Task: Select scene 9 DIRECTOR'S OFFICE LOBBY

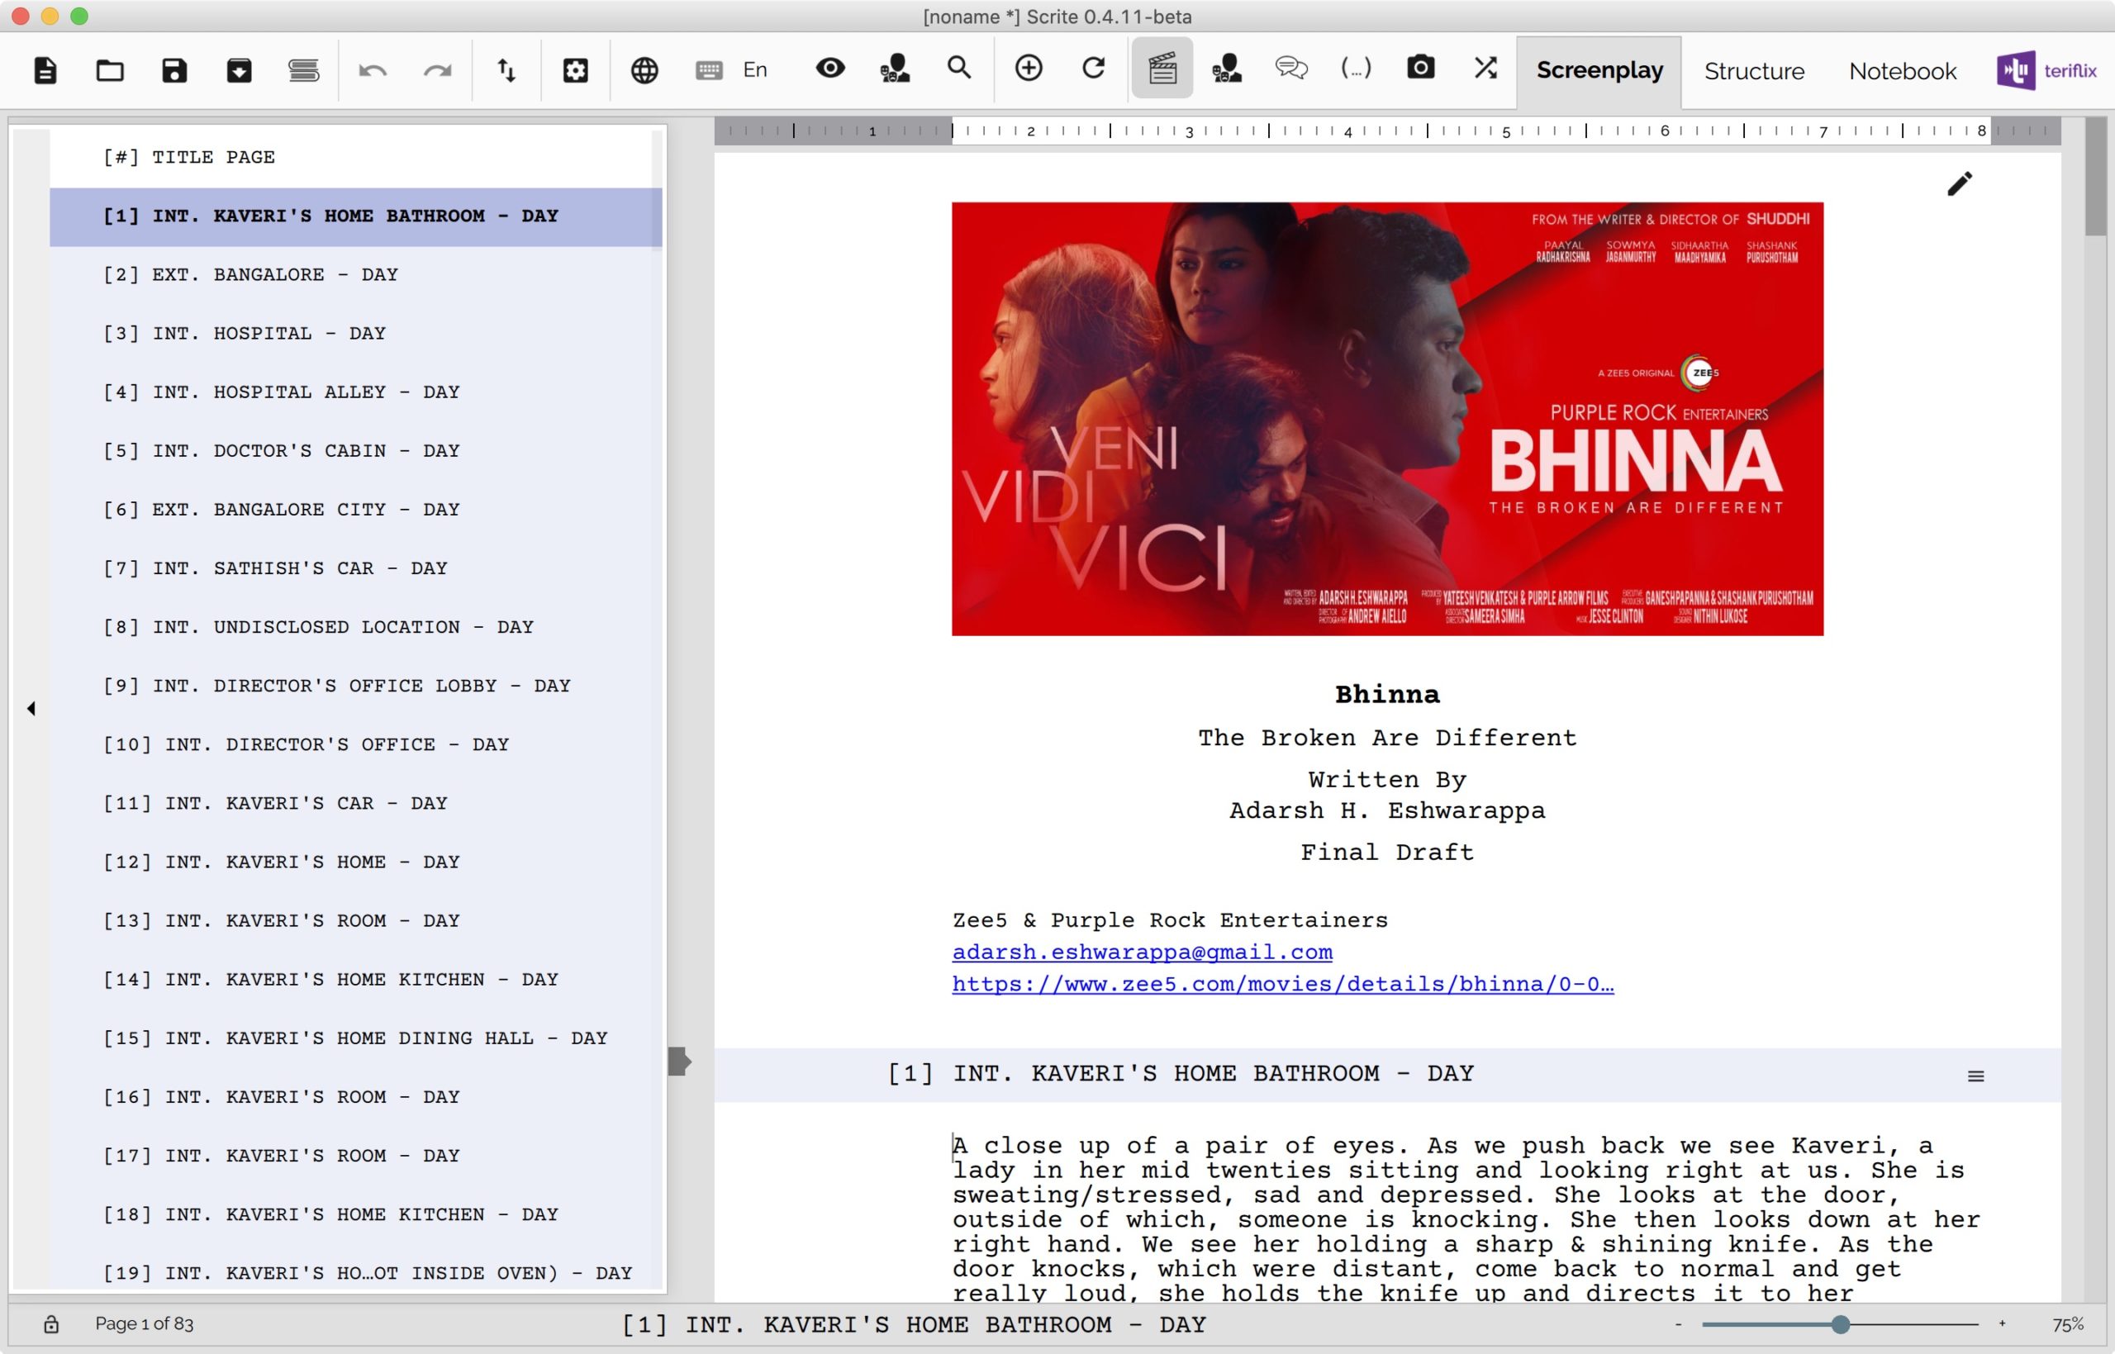Action: [x=355, y=686]
